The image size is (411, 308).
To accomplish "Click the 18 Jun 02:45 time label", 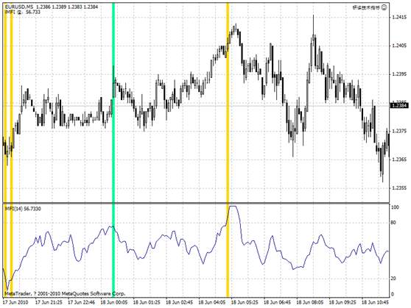I will pos(179,302).
